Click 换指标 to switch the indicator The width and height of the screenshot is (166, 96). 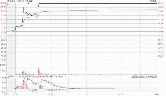click(x=150, y=76)
